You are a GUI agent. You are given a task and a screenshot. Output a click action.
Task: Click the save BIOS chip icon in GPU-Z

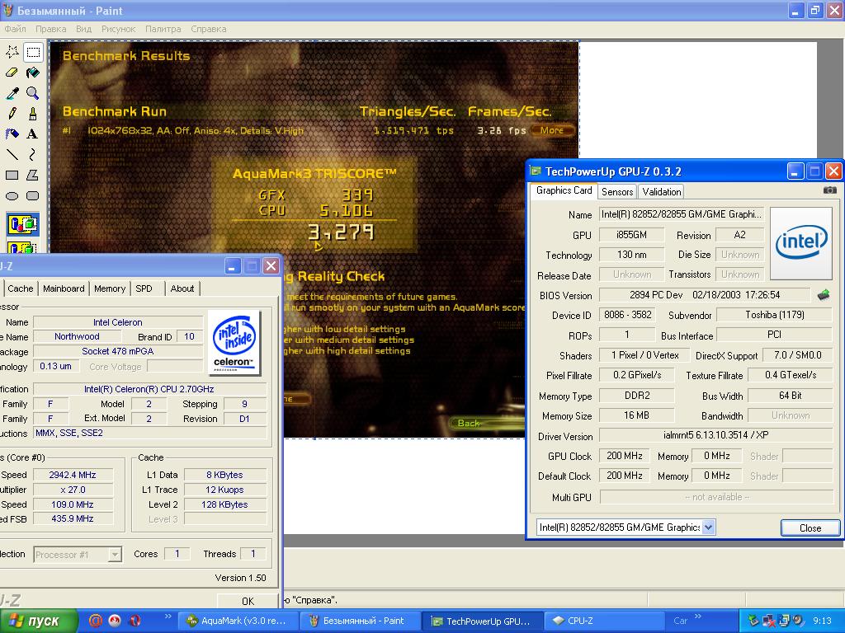824,295
